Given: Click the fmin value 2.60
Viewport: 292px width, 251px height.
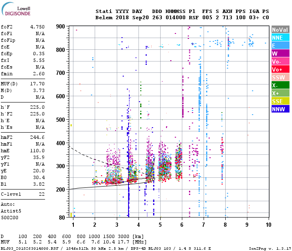Looking at the screenshot, I should (39, 74).
